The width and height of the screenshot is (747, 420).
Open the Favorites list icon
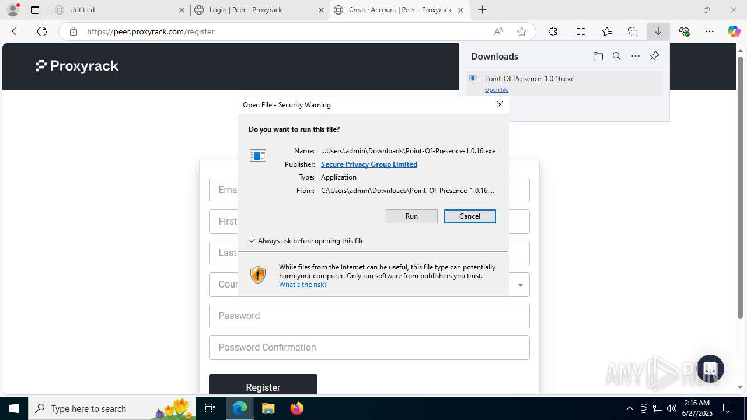pyautogui.click(x=607, y=32)
